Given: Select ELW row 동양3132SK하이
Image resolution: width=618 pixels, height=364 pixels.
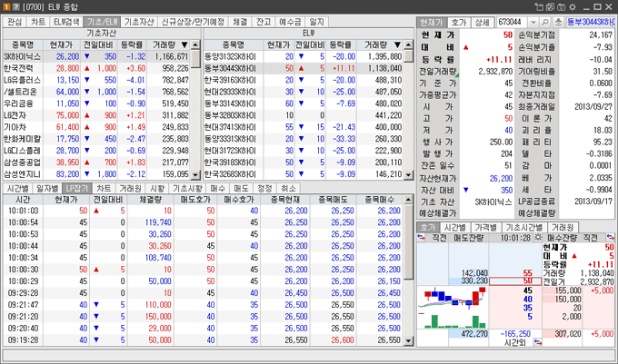Looking at the screenshot, I should [x=304, y=56].
